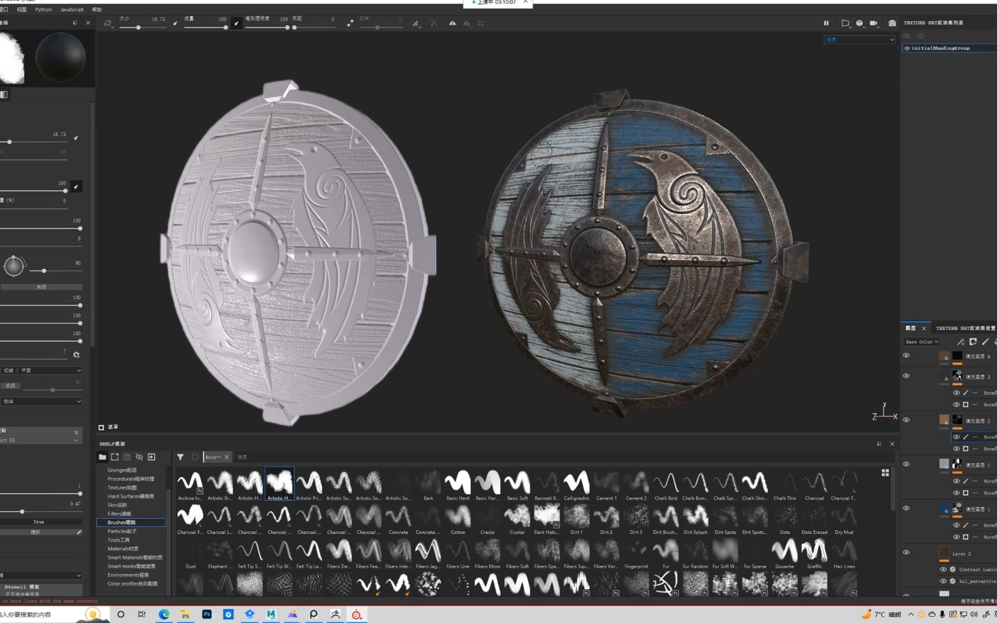Pick the Graffiti brush preset
997x623 pixels.
(814, 551)
